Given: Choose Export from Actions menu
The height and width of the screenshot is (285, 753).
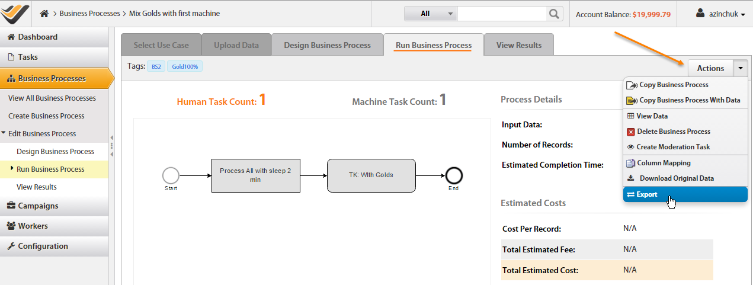Looking at the screenshot, I should (685, 194).
